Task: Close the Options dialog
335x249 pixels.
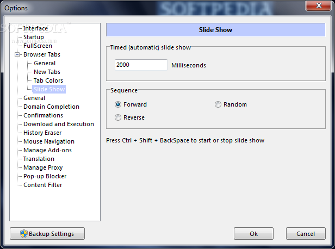Action: (319, 5)
